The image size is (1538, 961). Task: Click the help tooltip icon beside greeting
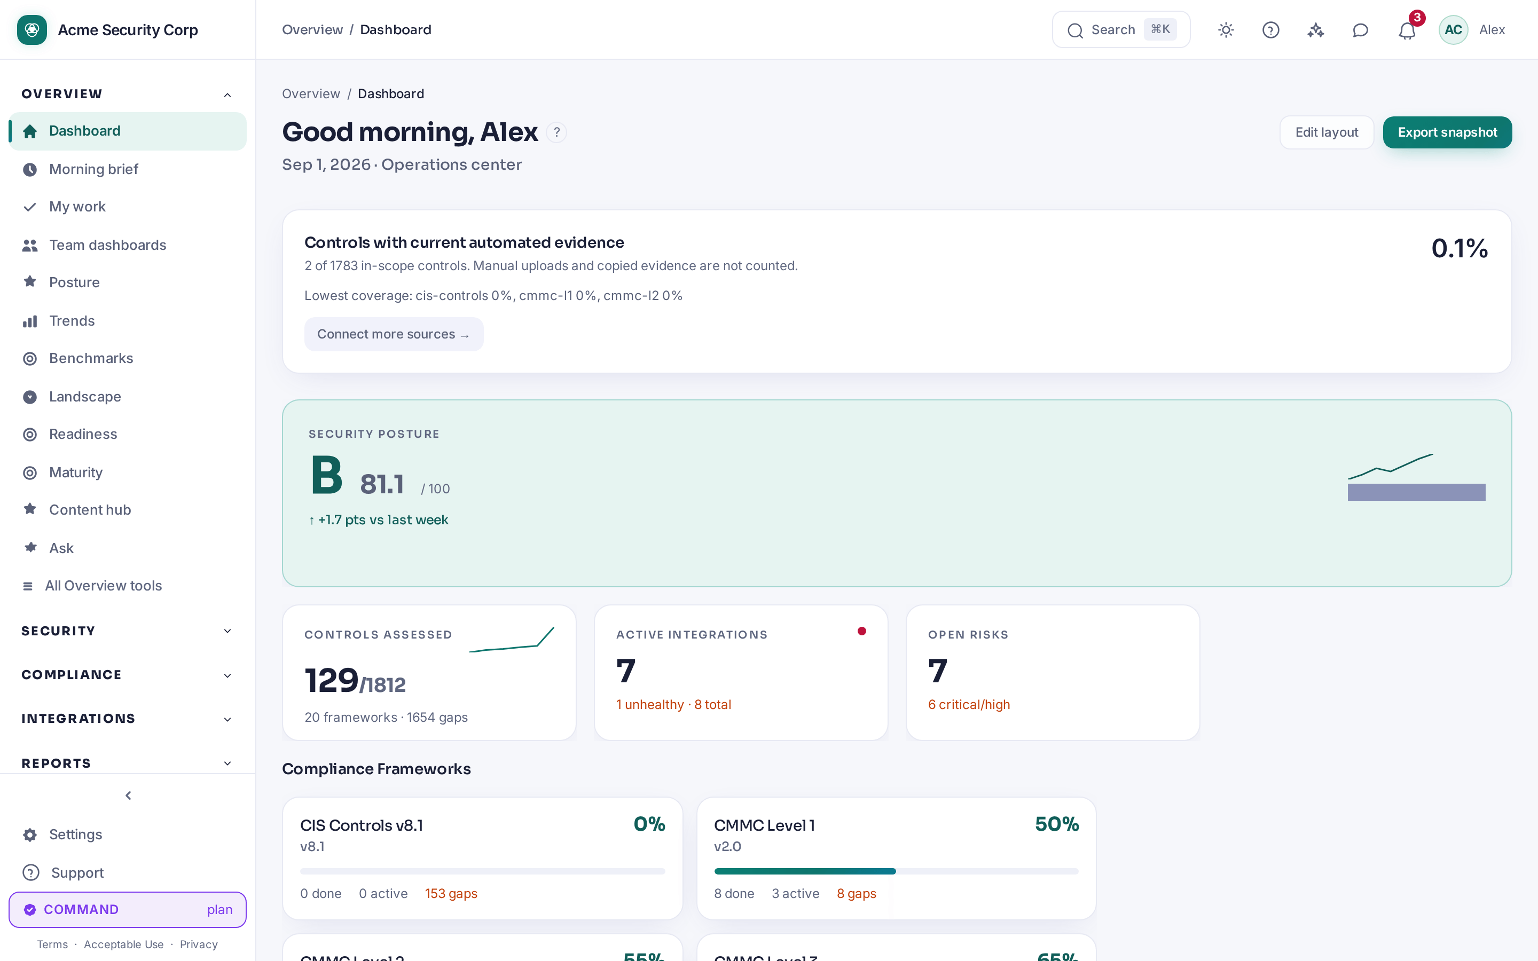[x=557, y=132]
